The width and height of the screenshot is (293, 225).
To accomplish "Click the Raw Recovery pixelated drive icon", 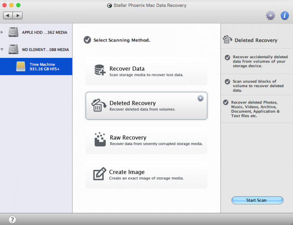I will 100,139.
